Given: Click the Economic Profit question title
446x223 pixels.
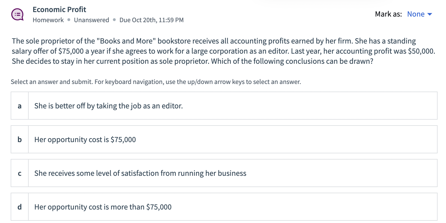Looking at the screenshot, I should click(x=59, y=10).
